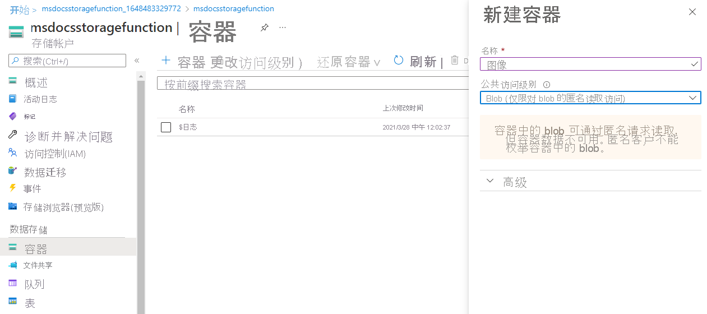Image resolution: width=707 pixels, height=314 pixels.
Task: Click the sidebar vertical scrollbar
Action: pos(141,196)
